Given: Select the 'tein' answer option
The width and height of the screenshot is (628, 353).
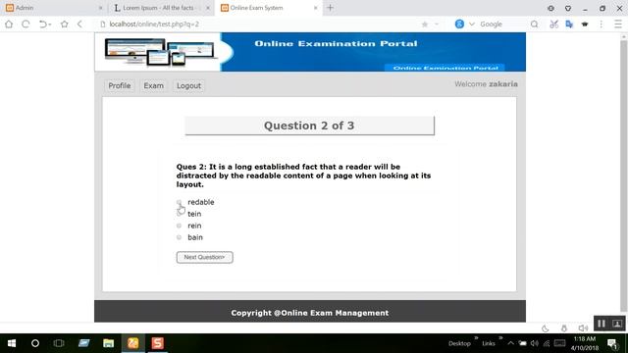Looking at the screenshot, I should pos(179,214).
